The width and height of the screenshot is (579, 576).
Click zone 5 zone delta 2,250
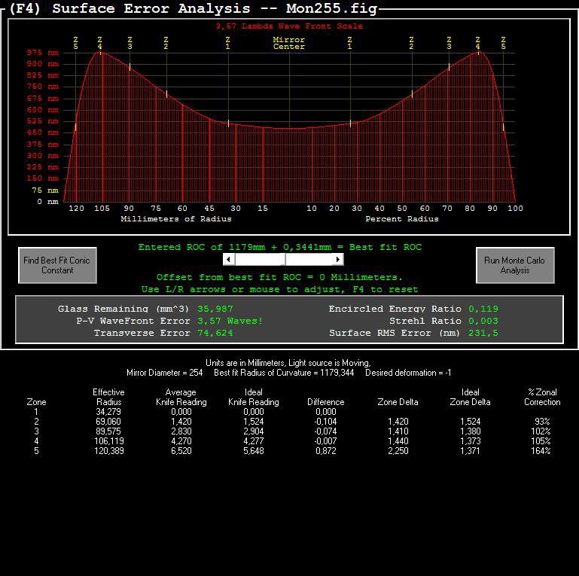398,451
